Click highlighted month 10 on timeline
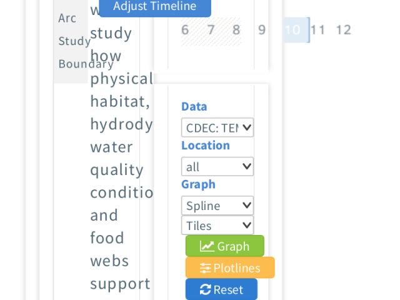The image size is (400, 300). click(292, 30)
